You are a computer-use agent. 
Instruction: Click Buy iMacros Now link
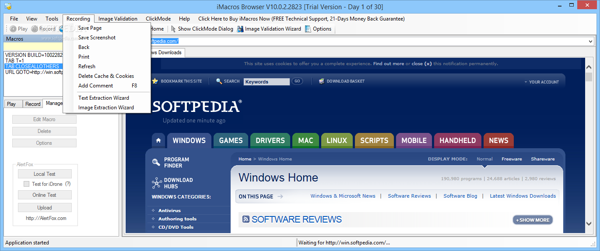point(302,19)
